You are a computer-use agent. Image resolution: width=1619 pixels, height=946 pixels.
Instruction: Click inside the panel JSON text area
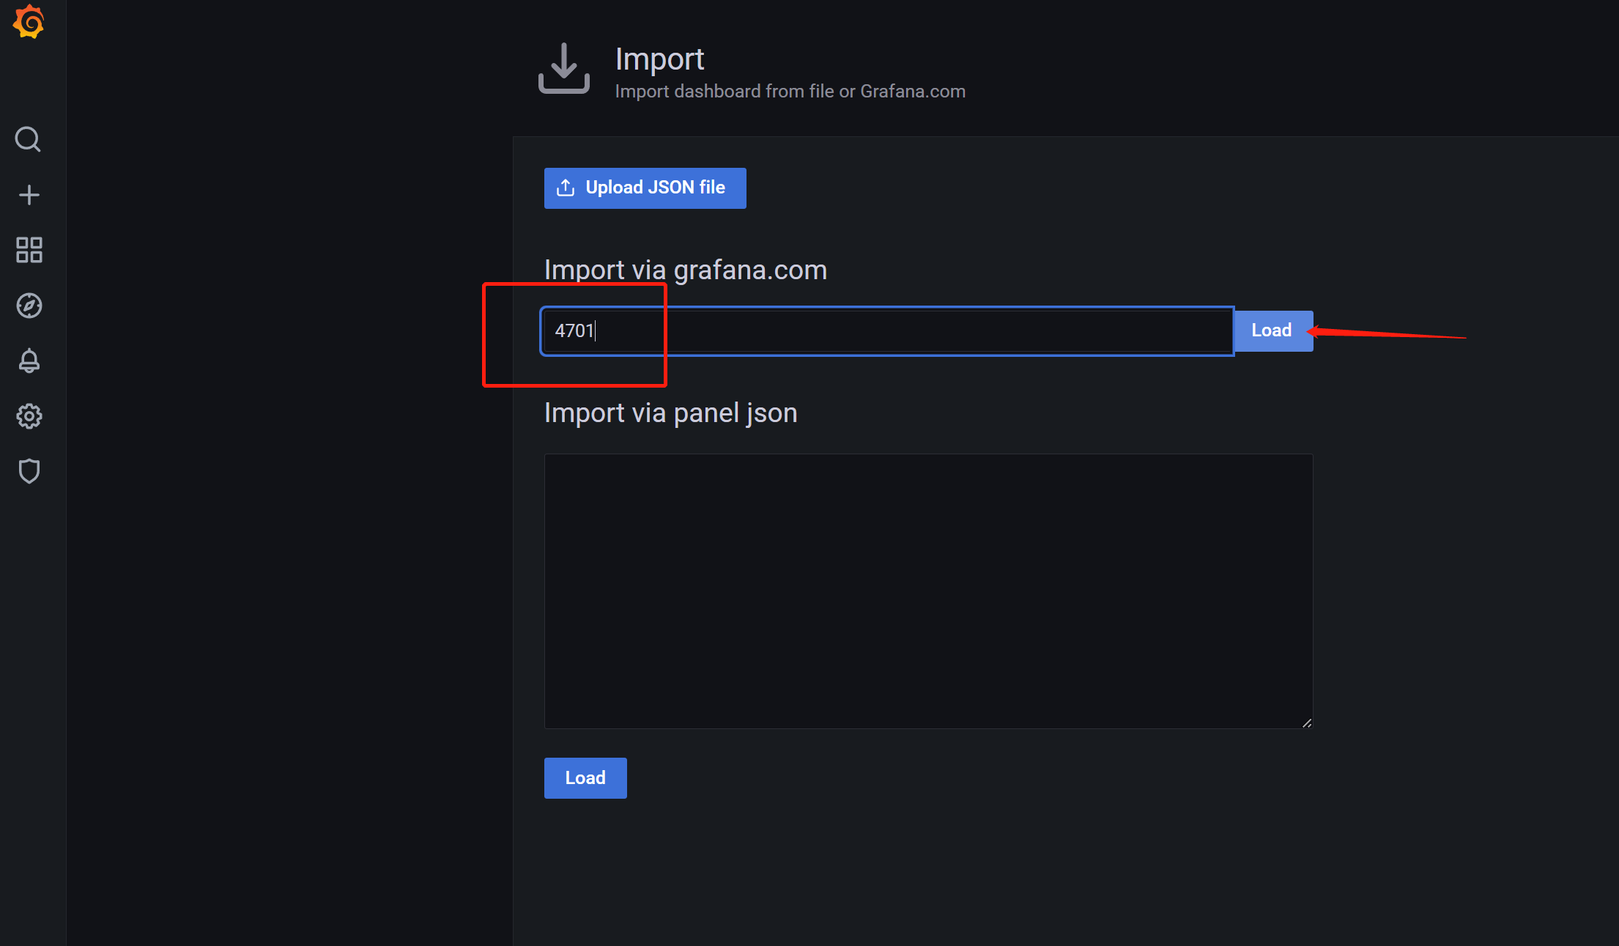[928, 591]
